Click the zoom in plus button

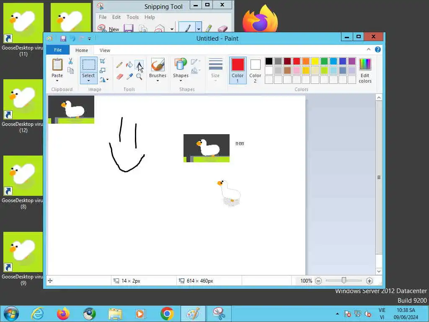click(370, 281)
